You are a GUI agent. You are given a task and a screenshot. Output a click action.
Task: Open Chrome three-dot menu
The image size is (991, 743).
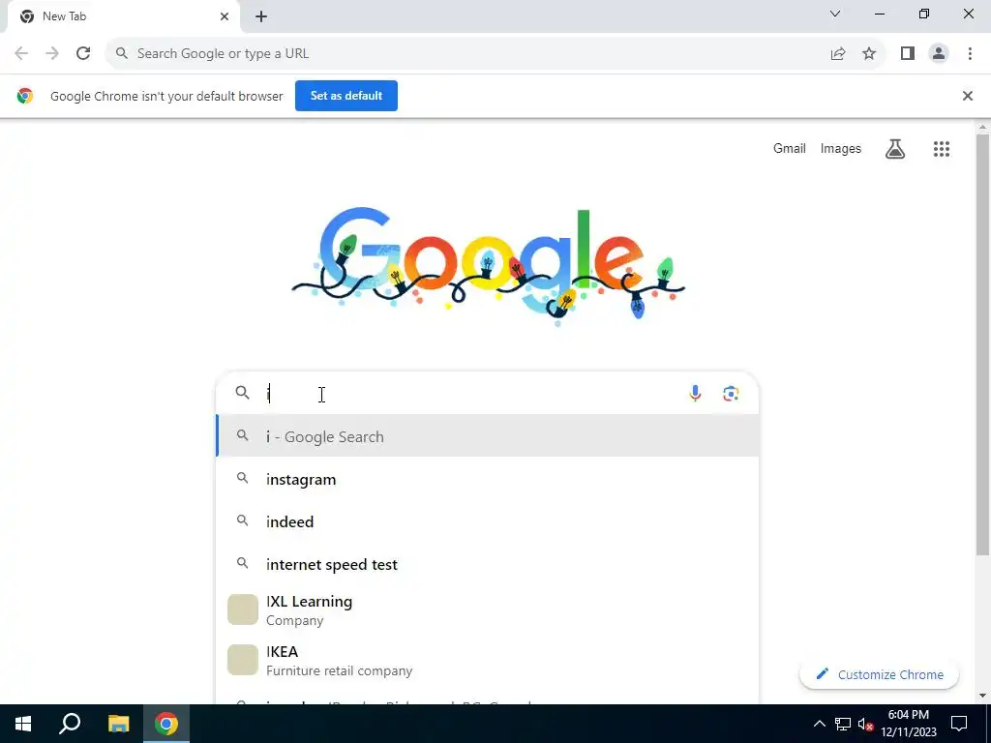[970, 54]
